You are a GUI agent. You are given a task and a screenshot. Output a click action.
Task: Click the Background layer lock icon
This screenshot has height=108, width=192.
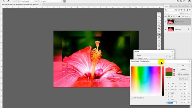(x=189, y=29)
